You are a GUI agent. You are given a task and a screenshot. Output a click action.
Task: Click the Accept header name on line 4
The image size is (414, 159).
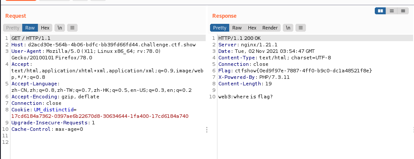point(21,64)
